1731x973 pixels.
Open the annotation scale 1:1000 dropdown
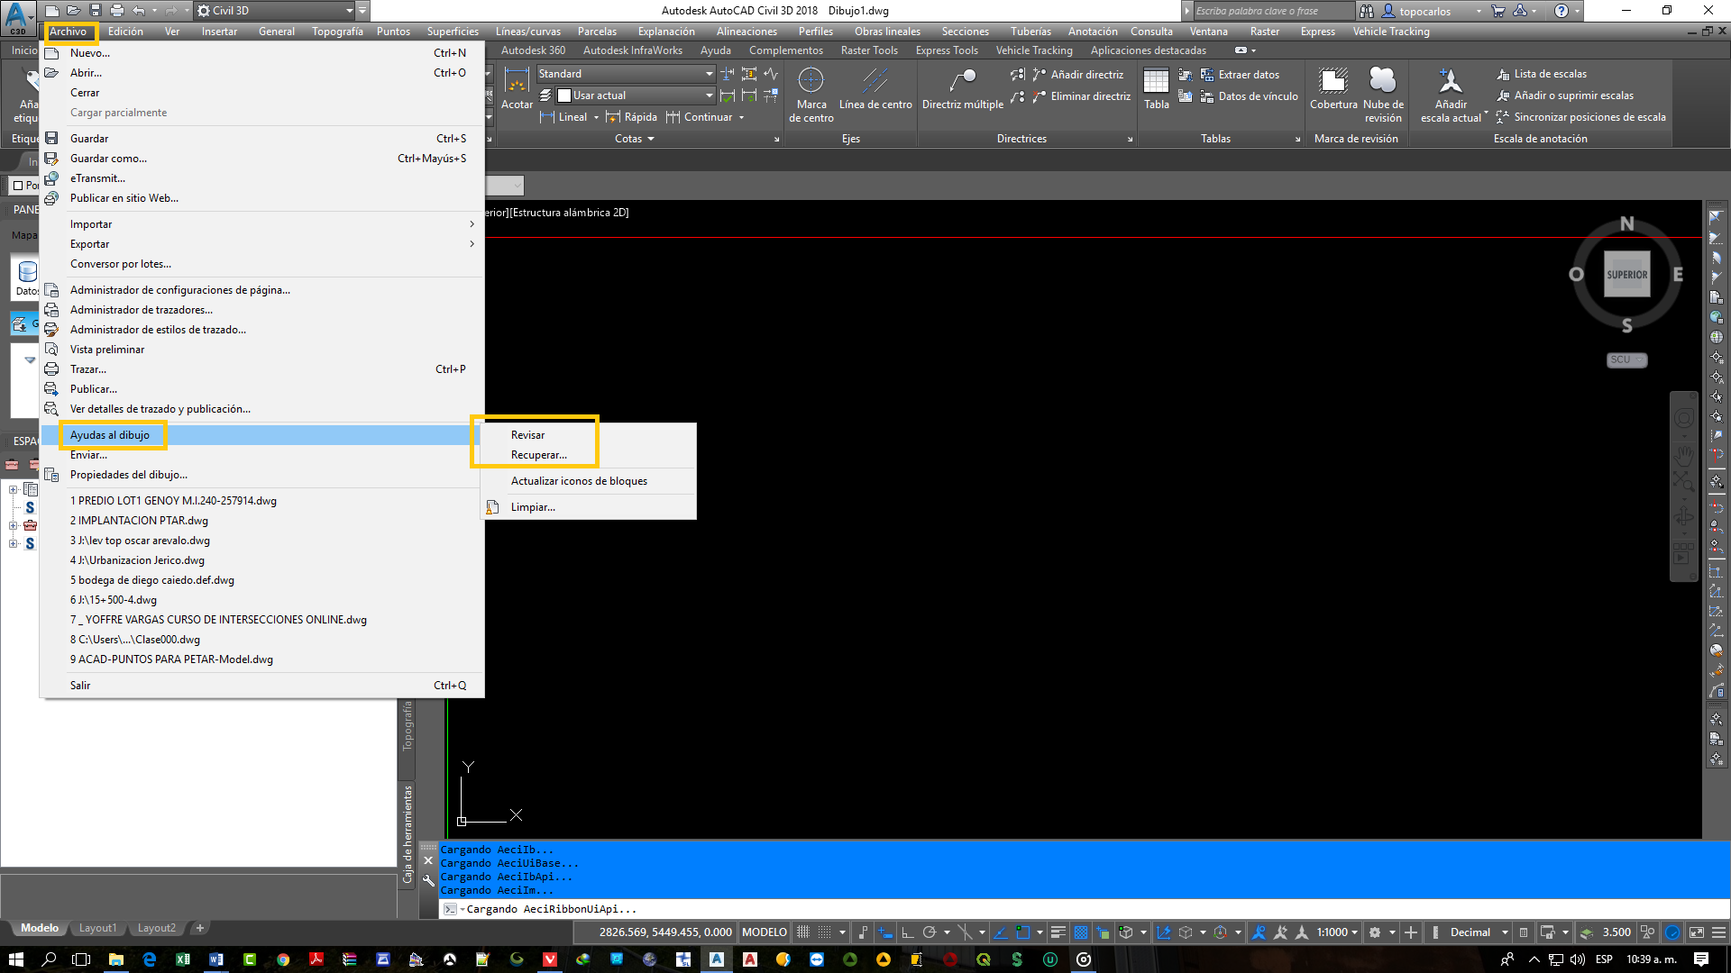coord(1337,932)
